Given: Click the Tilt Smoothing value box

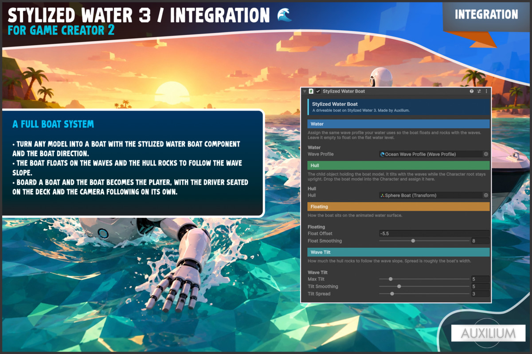Looking at the screenshot, I should (480, 286).
